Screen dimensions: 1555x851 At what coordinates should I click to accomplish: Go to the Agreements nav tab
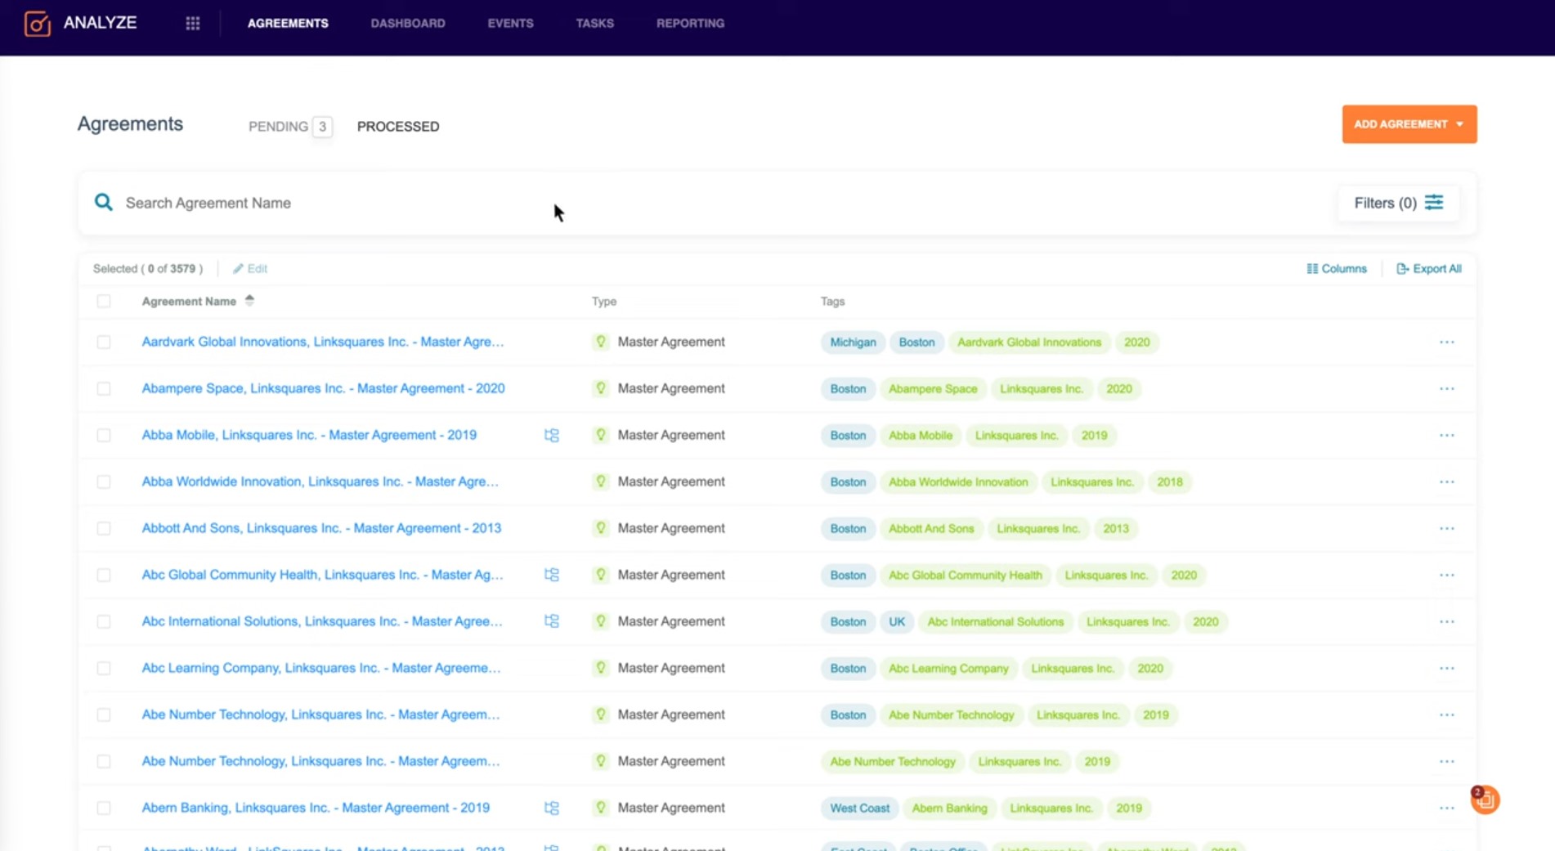click(288, 24)
